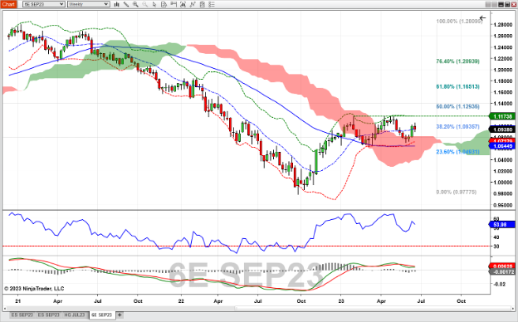Click the 23 year label on time axis

click(341, 301)
